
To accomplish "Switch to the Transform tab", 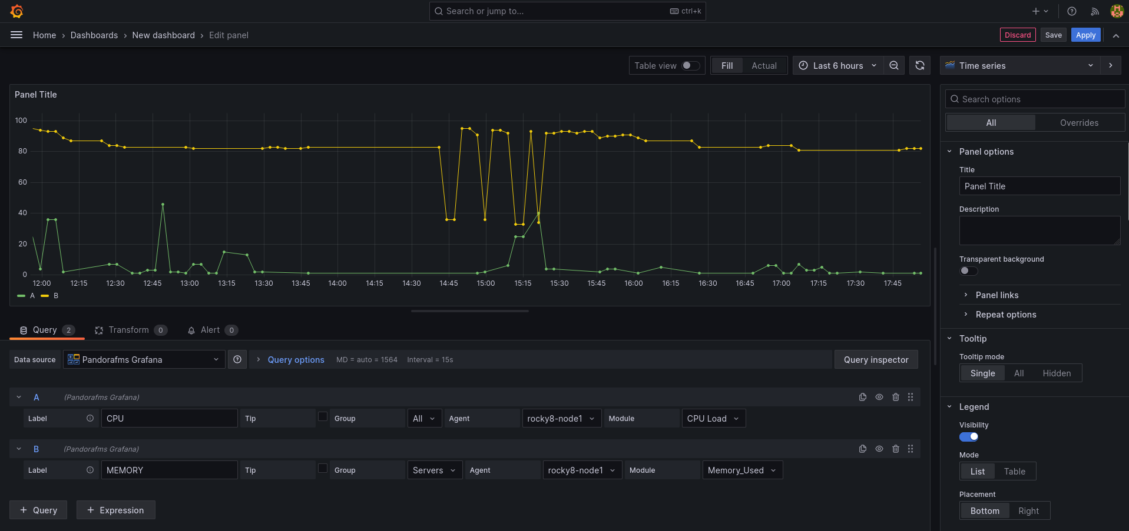I will pyautogui.click(x=130, y=330).
